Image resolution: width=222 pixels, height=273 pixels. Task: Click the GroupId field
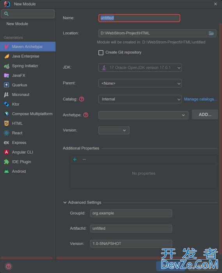click(x=131, y=213)
